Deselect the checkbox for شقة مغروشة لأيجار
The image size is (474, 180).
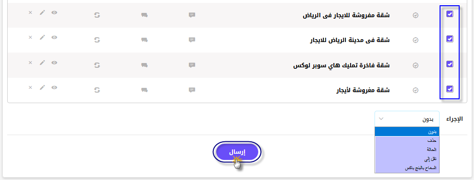tap(450, 89)
